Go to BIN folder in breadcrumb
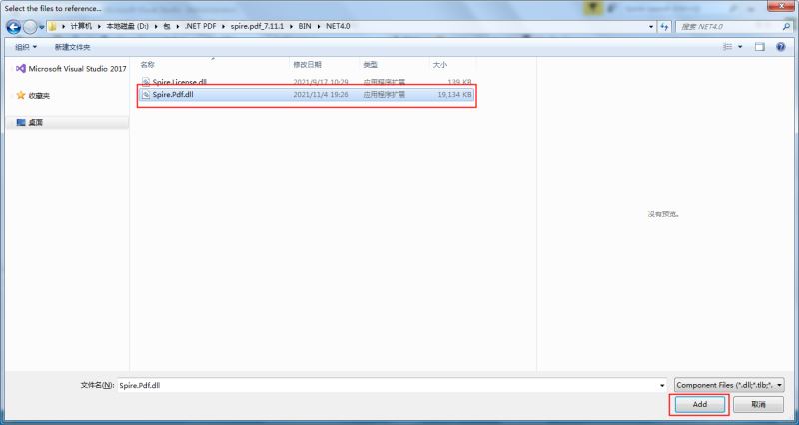 point(305,26)
